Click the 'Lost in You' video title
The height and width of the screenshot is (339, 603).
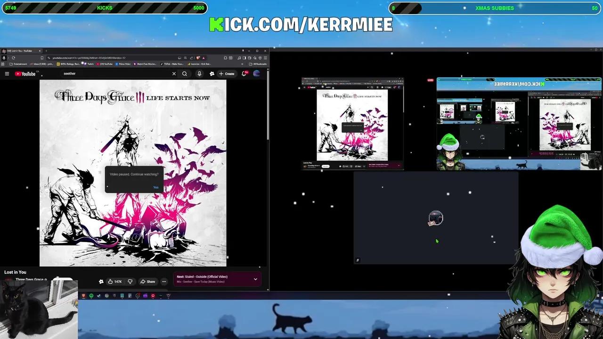[16, 272]
